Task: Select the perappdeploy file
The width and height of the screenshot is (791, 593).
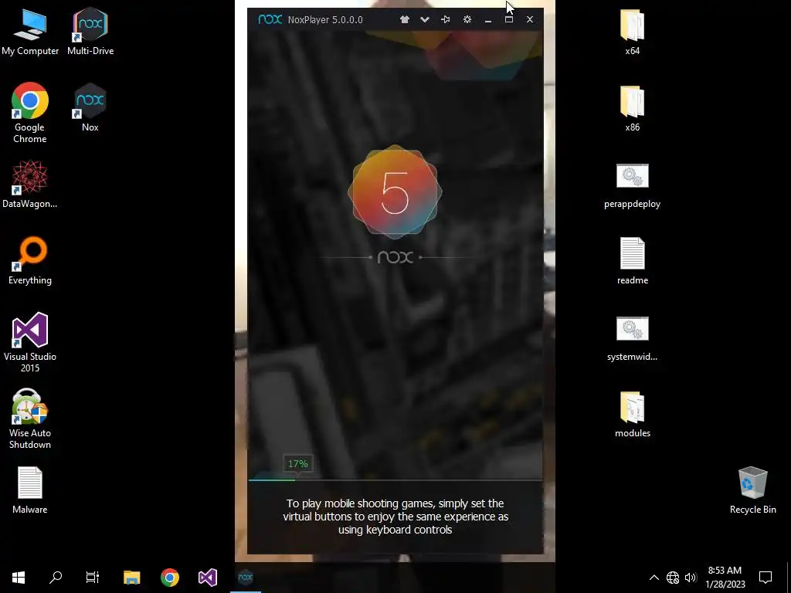Action: (x=632, y=185)
